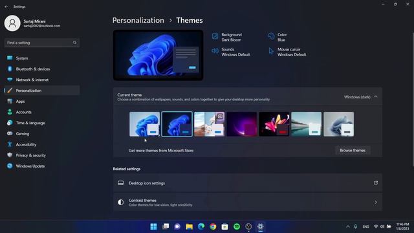This screenshot has height=233, width=414.
Task: Go to Gaming settings
Action: (42, 134)
